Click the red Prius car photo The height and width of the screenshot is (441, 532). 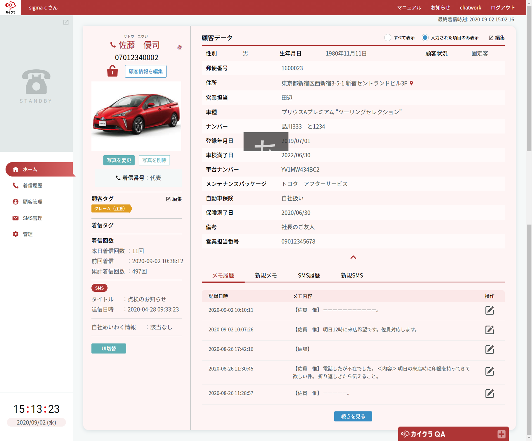pyautogui.click(x=136, y=116)
